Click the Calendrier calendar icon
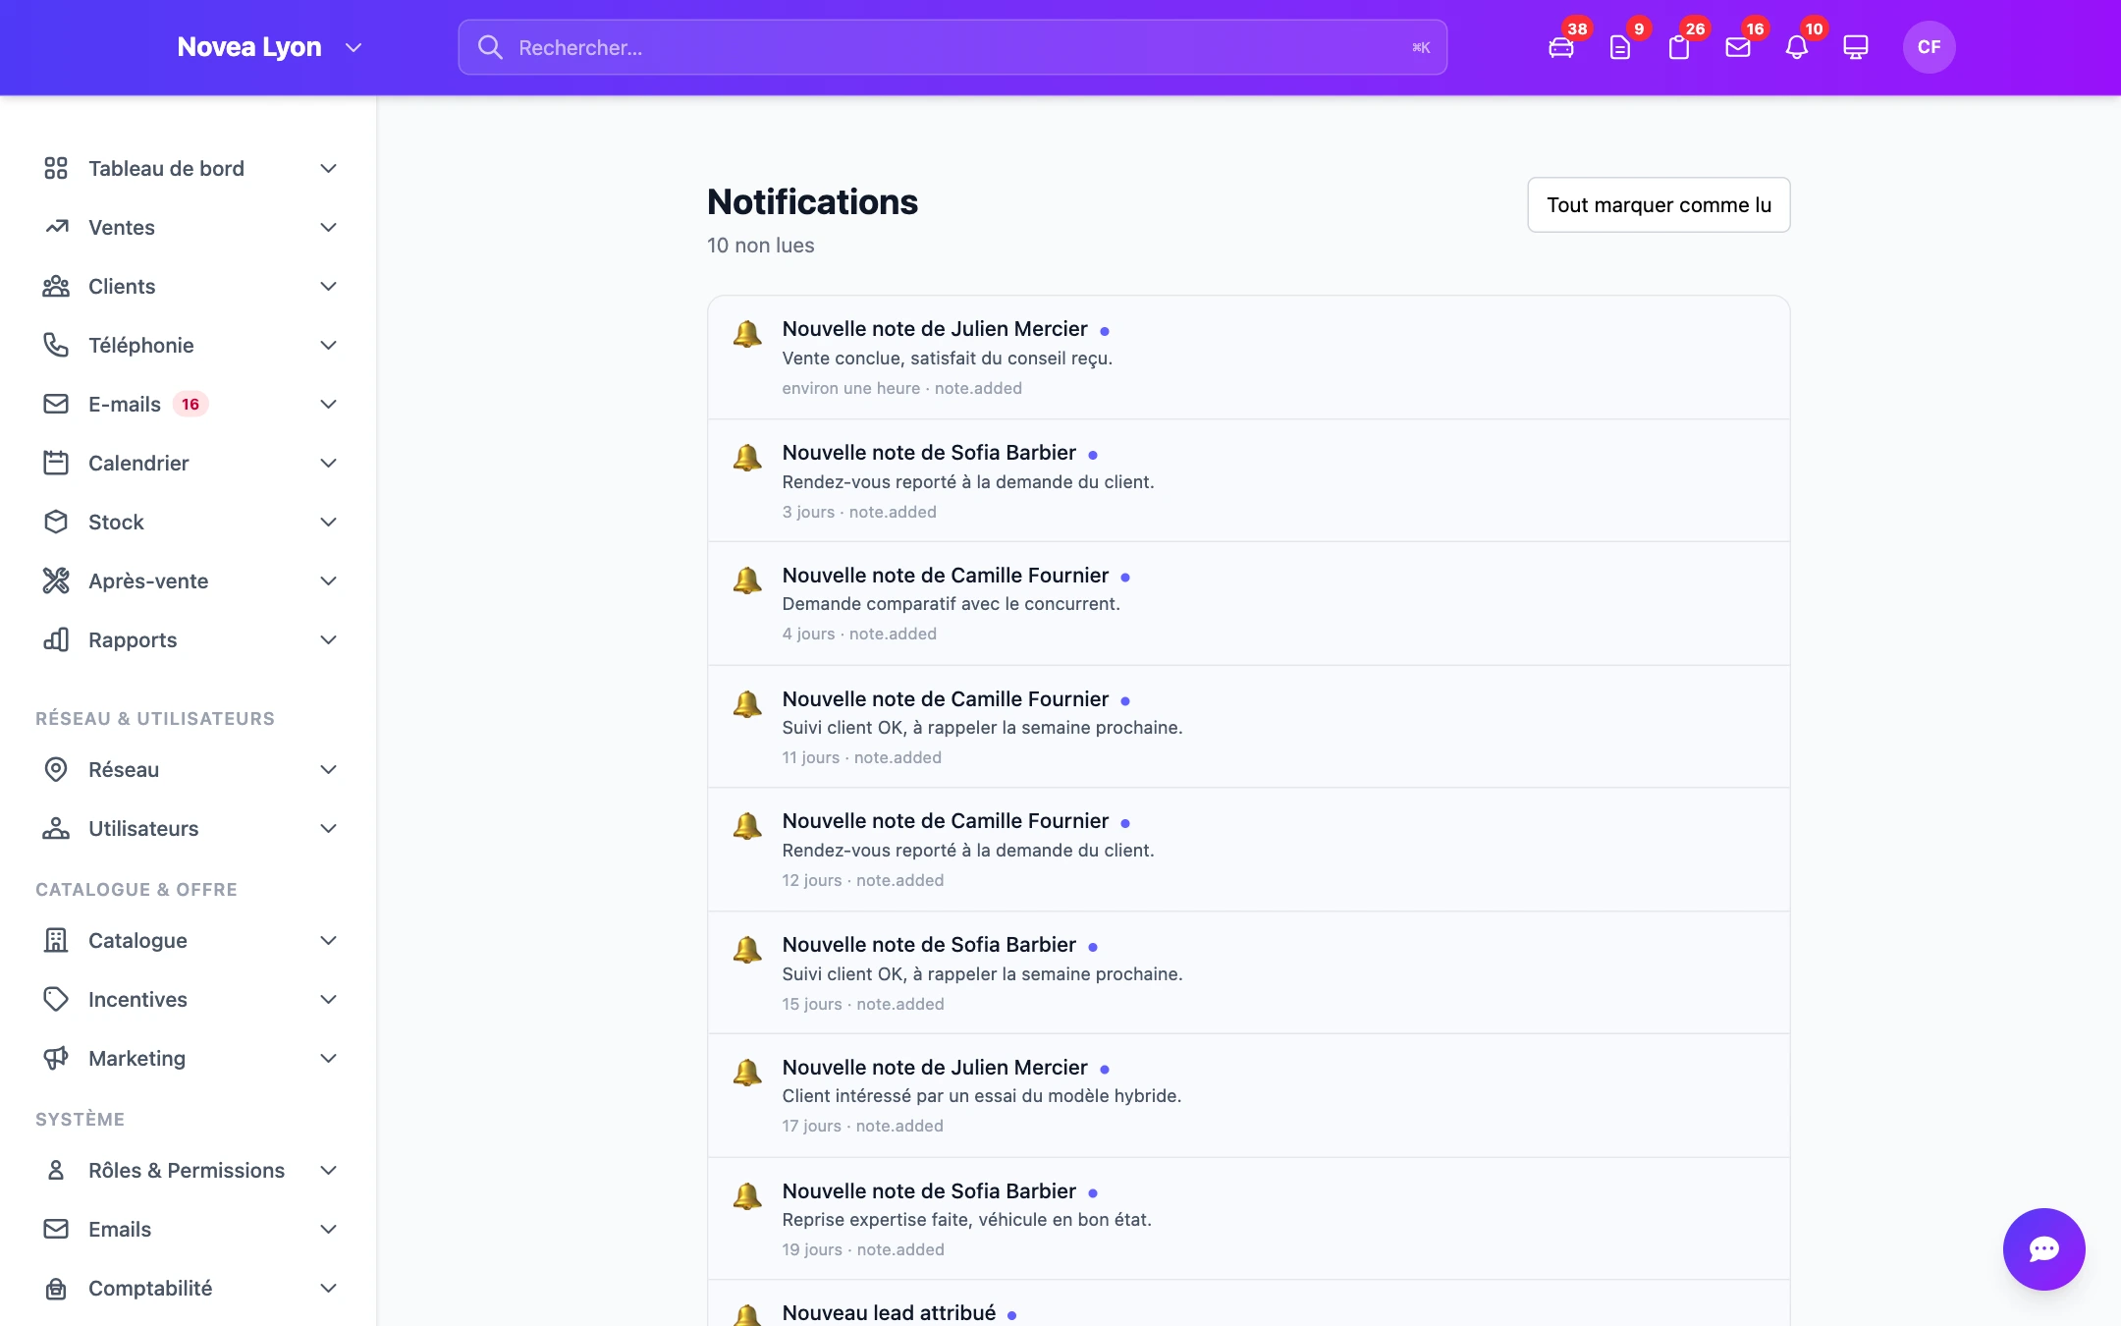The width and height of the screenshot is (2121, 1326). point(56,463)
